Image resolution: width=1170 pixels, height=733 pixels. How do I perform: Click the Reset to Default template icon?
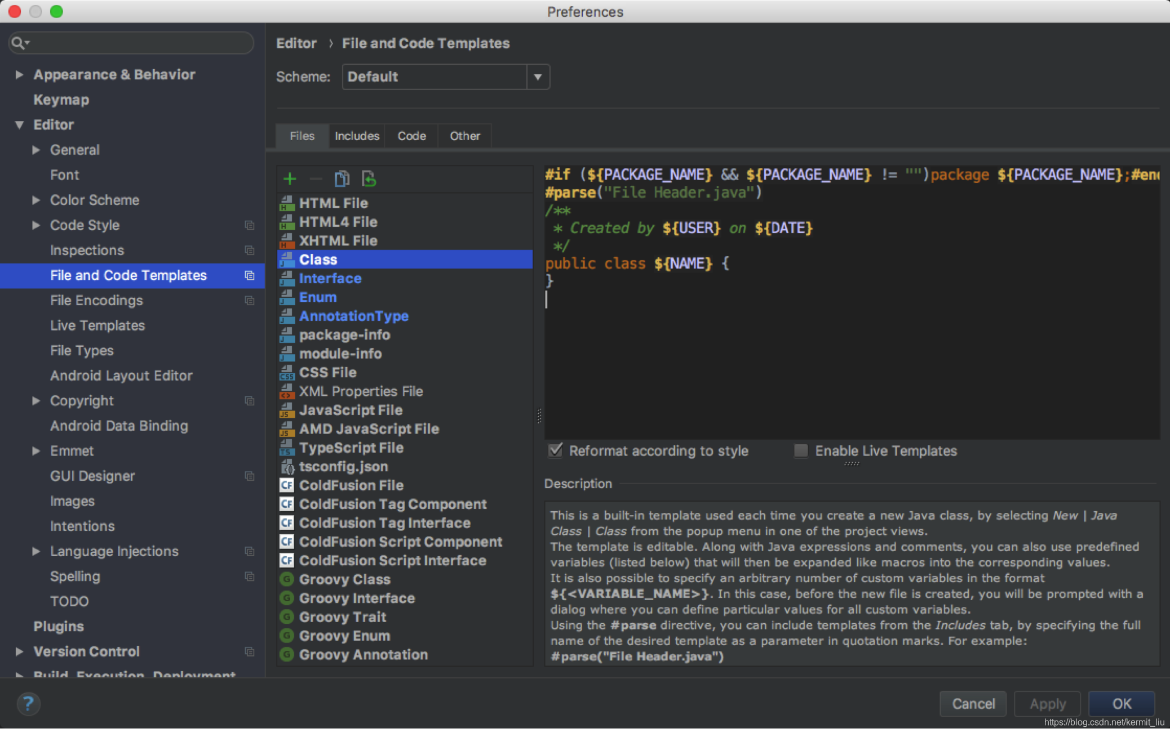pos(369,179)
